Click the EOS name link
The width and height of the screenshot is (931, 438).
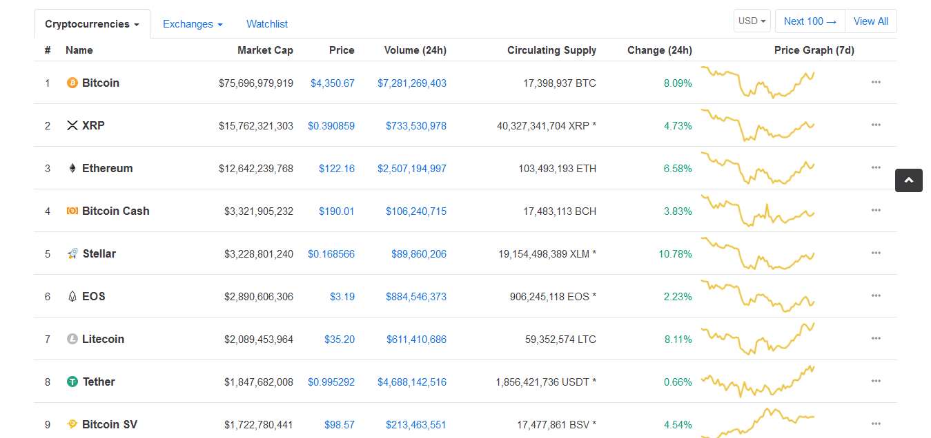click(x=94, y=296)
